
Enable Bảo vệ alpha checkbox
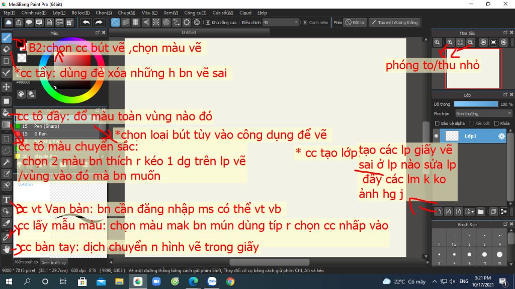point(437,123)
